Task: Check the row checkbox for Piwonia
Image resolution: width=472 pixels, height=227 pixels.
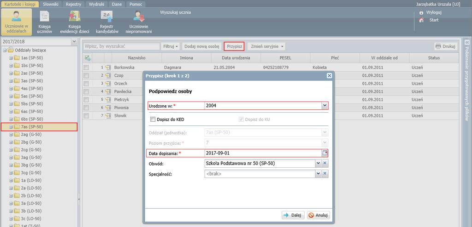Action: click(x=86, y=108)
